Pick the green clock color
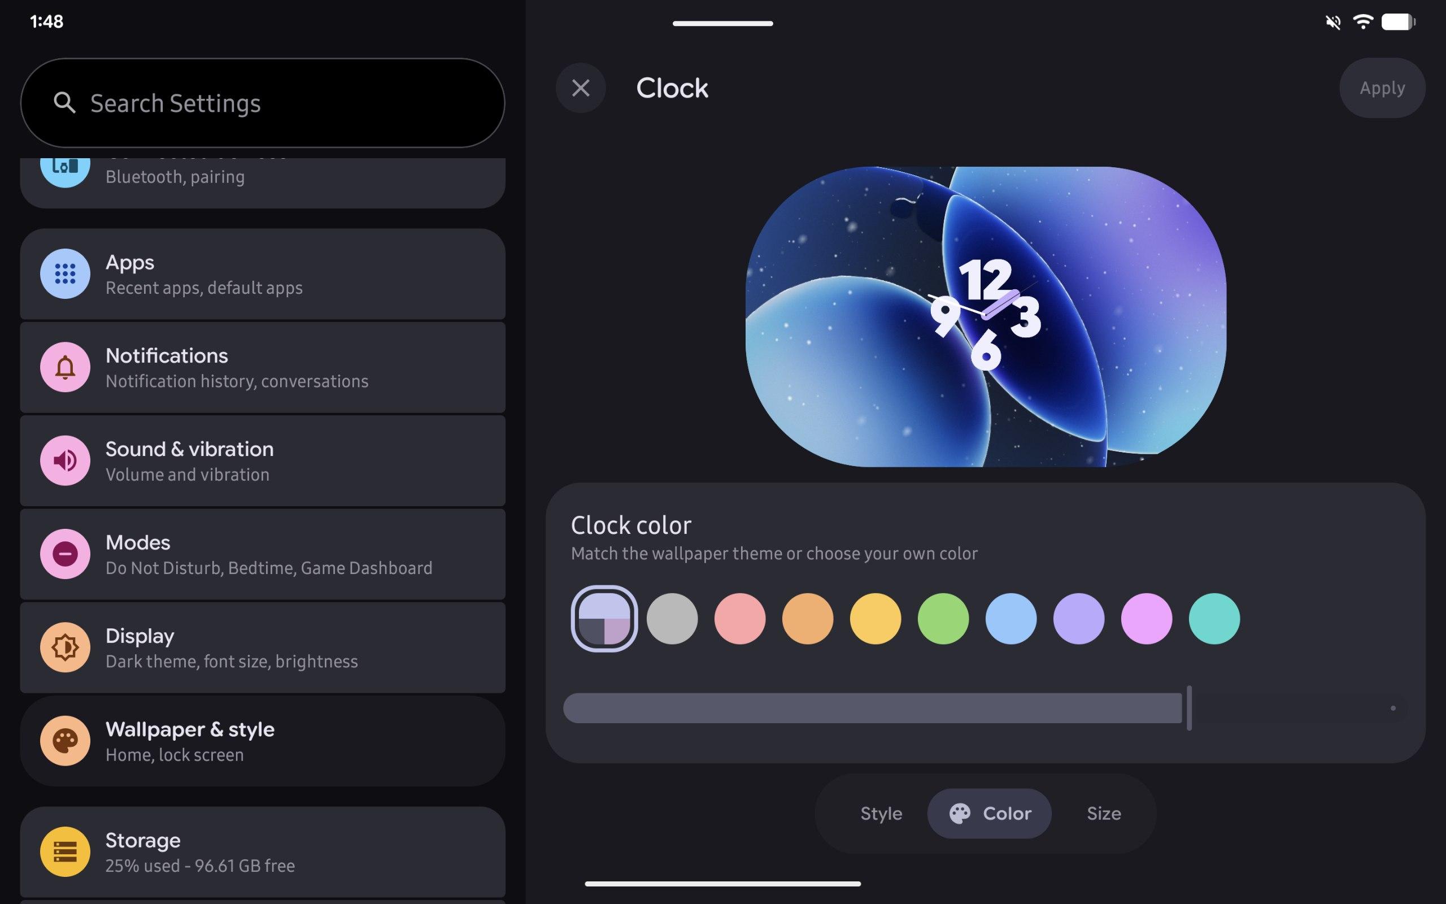Screen dimensions: 1446x904 943,619
